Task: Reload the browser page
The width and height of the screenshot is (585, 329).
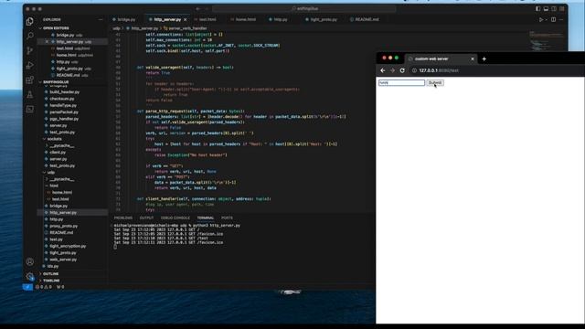Action: tap(402, 70)
